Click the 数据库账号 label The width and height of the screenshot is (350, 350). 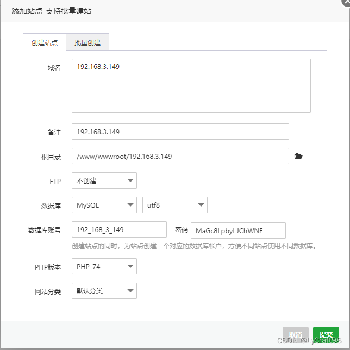pyautogui.click(x=45, y=230)
